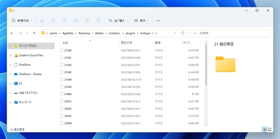Expand the Creative Cloud Files node
This screenshot has height=139, width=280.
pos(10,55)
